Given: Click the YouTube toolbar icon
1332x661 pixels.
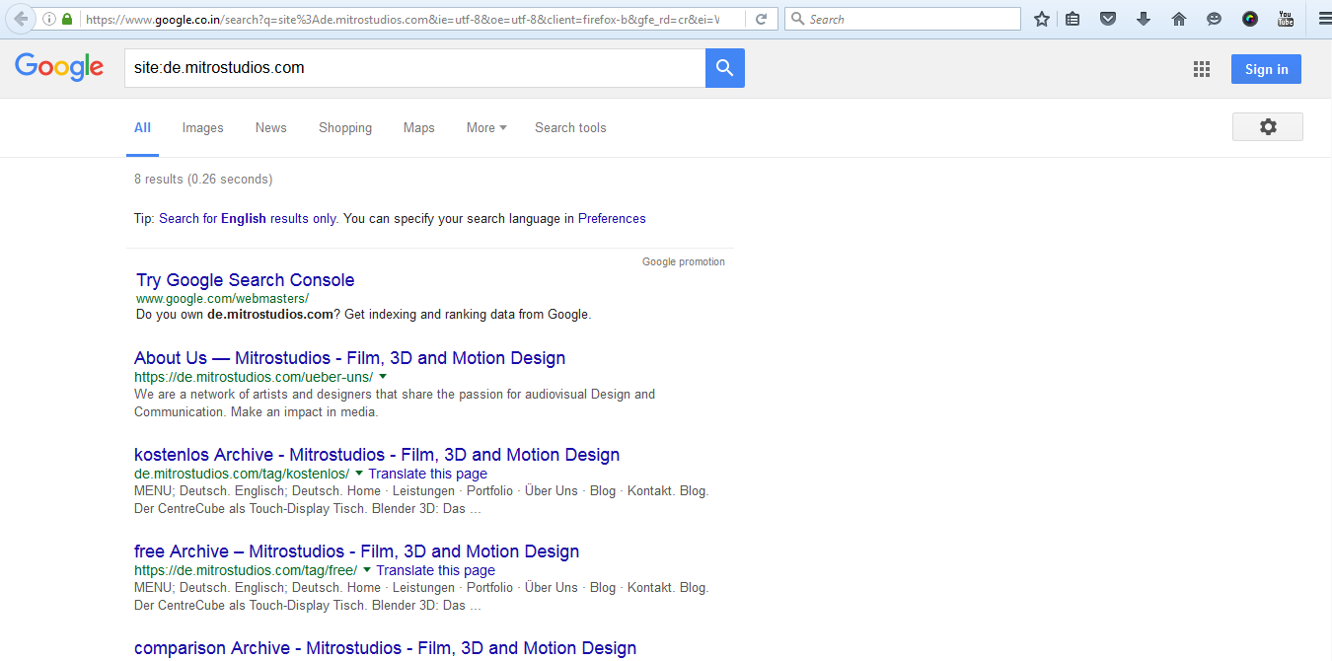Looking at the screenshot, I should click(1285, 19).
